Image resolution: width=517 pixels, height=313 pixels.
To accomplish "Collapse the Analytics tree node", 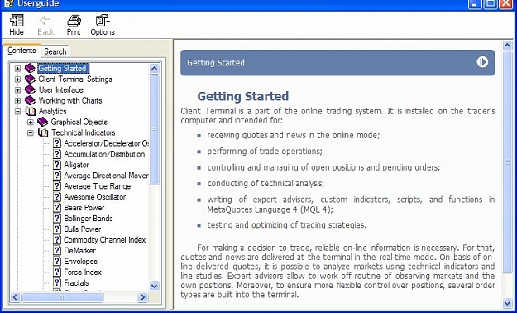I will (x=17, y=112).
